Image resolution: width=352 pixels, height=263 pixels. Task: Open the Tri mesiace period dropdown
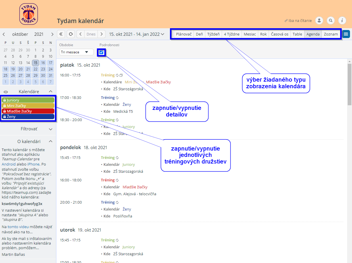[76, 52]
